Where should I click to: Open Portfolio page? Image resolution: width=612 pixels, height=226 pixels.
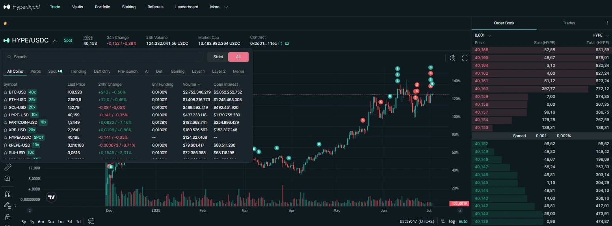pyautogui.click(x=102, y=7)
